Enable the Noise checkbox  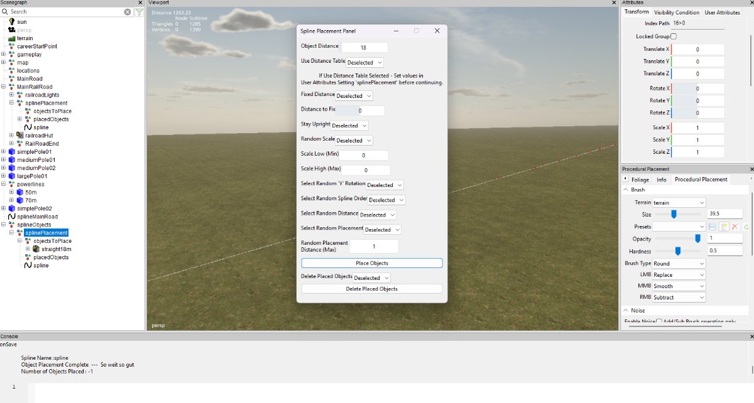[659, 322]
